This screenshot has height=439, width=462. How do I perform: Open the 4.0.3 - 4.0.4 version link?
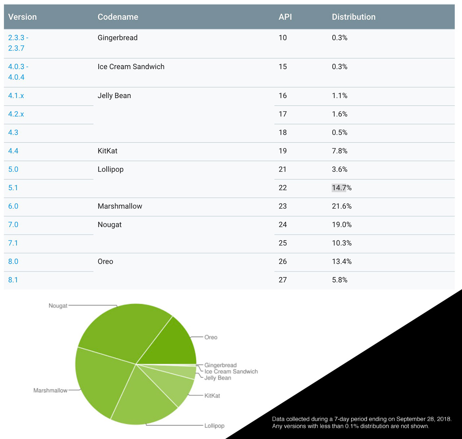tap(18, 72)
